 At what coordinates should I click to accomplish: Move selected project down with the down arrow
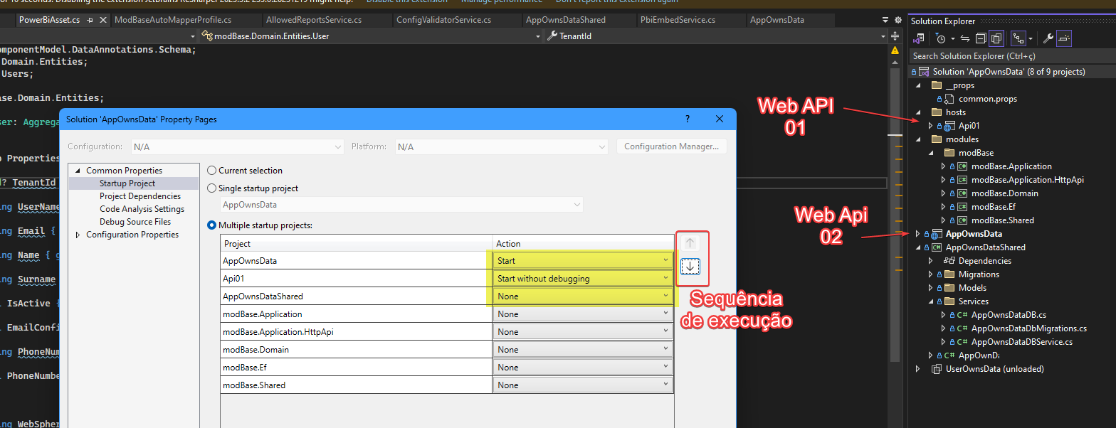(689, 266)
